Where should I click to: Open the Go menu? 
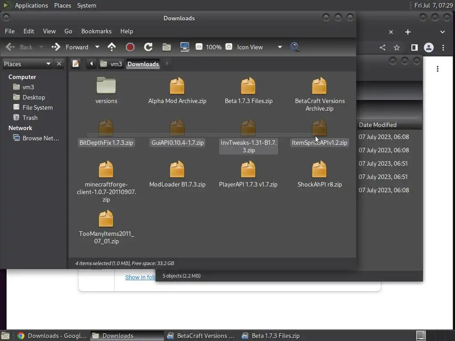pos(68,31)
